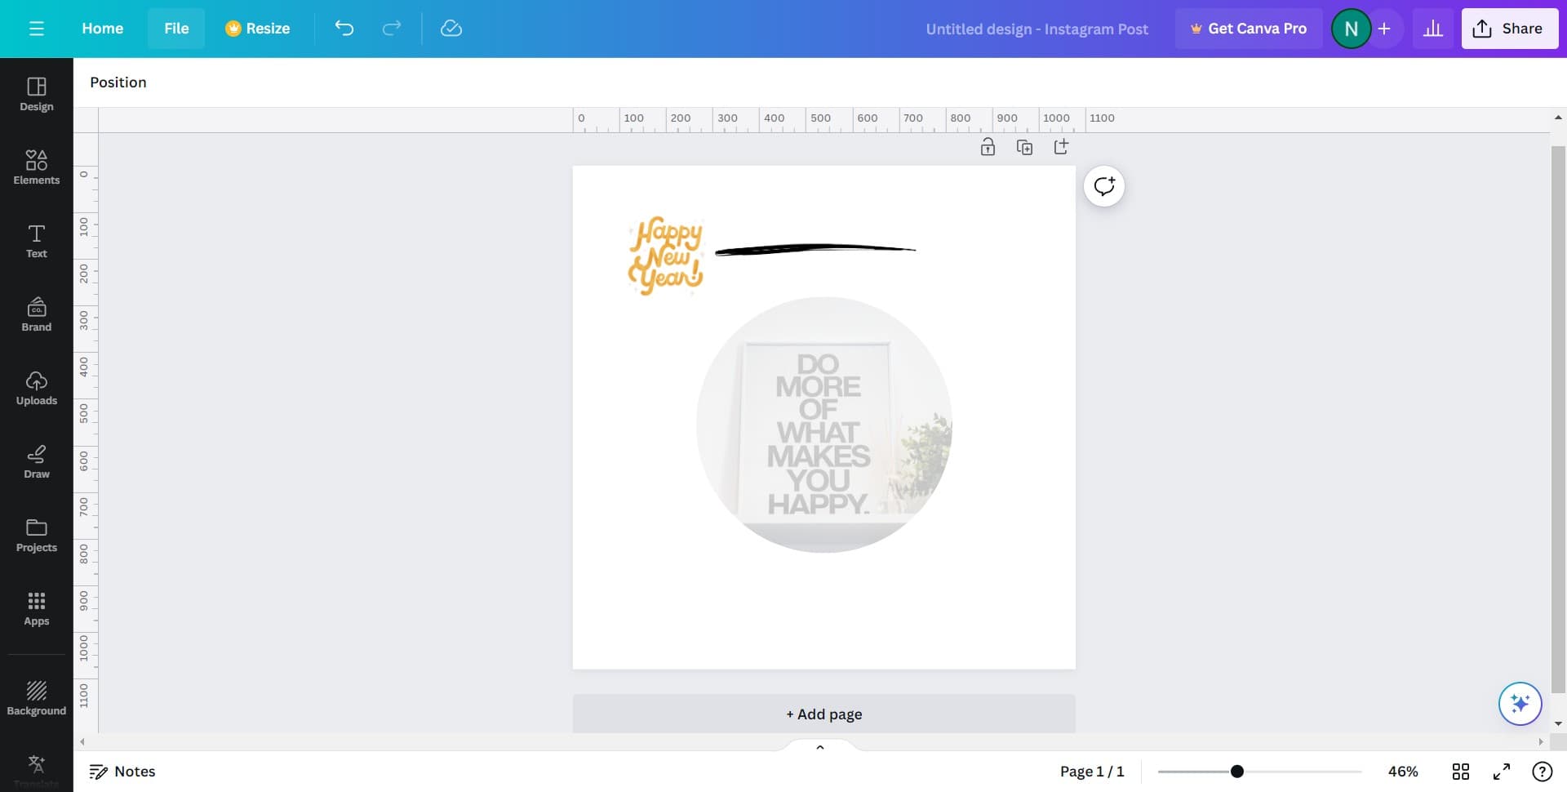The width and height of the screenshot is (1567, 792).
Task: Adjust the zoom level slider
Action: (x=1236, y=771)
